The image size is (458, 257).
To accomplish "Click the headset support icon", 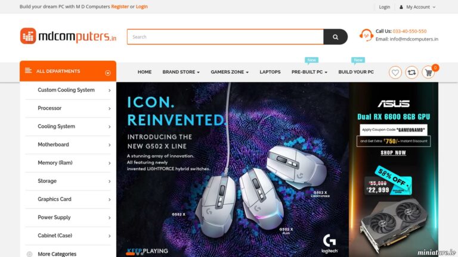I will click(366, 35).
